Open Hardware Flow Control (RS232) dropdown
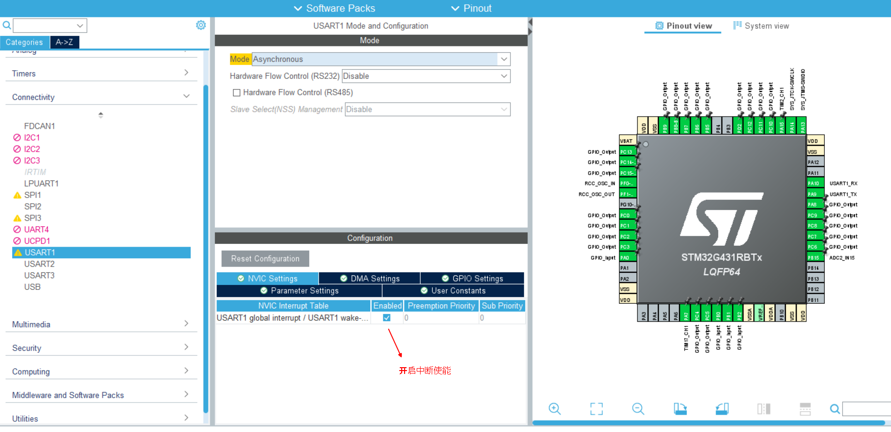 (x=426, y=76)
